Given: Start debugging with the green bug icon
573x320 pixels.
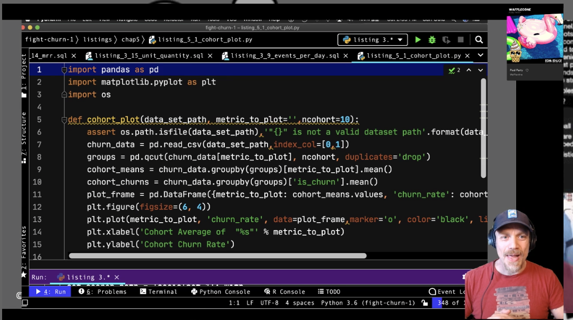Looking at the screenshot, I should point(432,40).
